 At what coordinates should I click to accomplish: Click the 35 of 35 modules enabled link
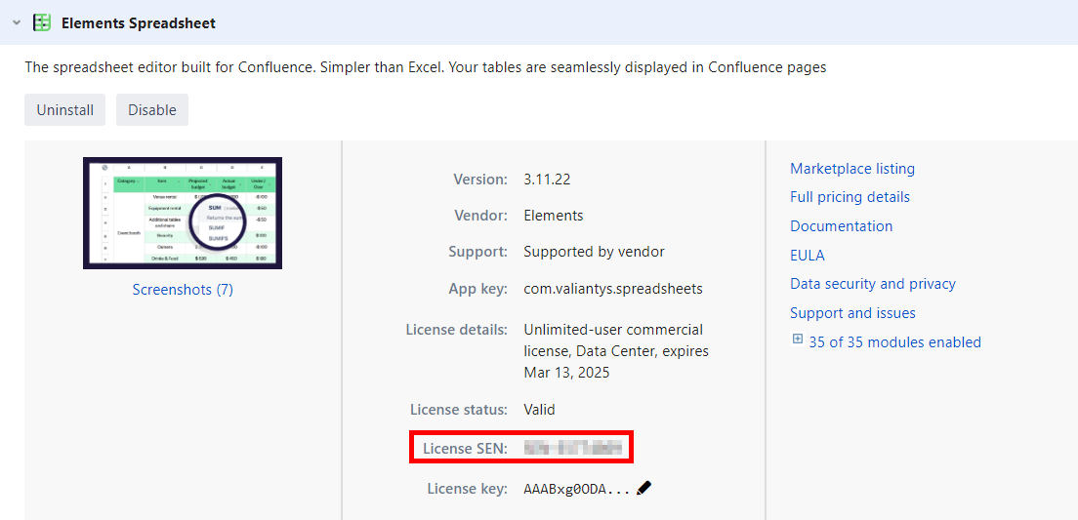[894, 342]
